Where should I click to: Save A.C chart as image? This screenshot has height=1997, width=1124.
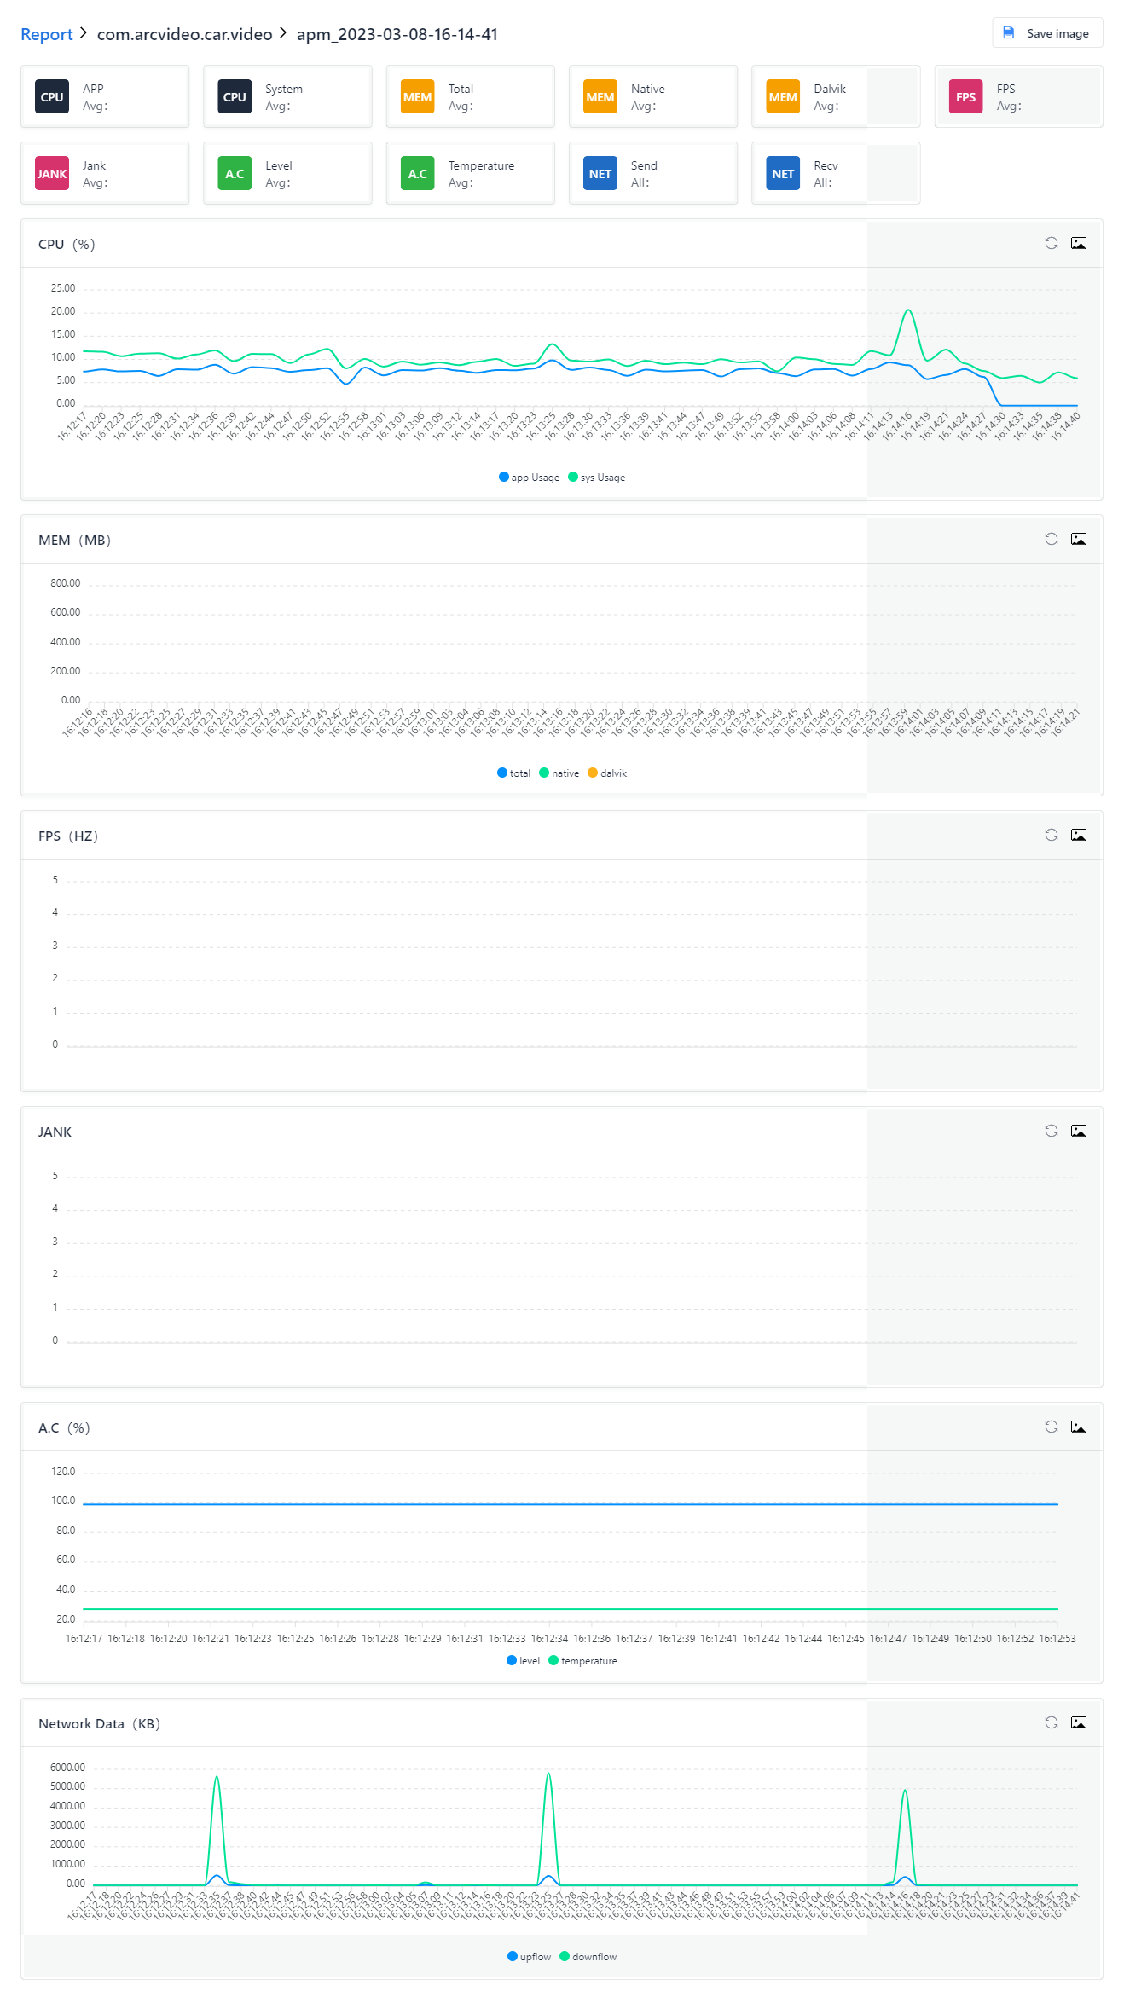click(x=1079, y=1427)
